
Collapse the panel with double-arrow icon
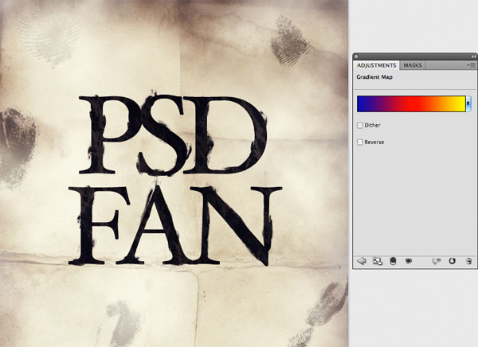(x=473, y=57)
